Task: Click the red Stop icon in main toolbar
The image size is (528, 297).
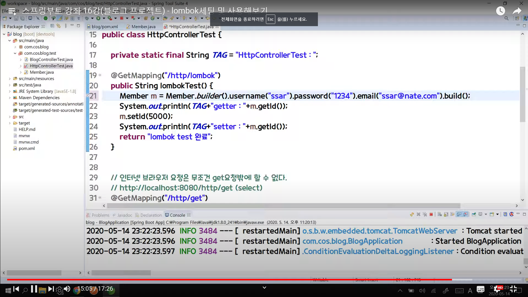Action: click(x=121, y=18)
